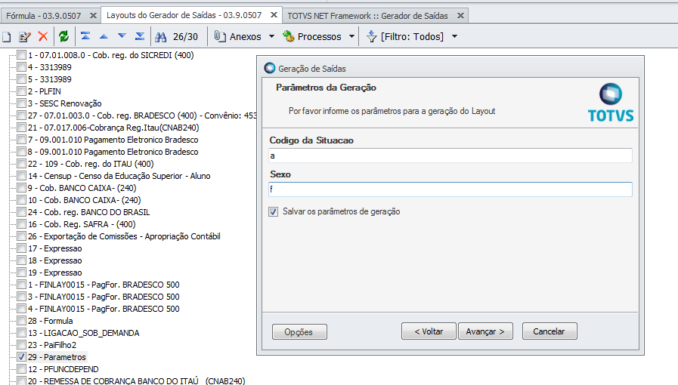Select 10 - Cob. BANCO CAIXA- (240) row
The height and width of the screenshot is (385, 678).
click(85, 200)
